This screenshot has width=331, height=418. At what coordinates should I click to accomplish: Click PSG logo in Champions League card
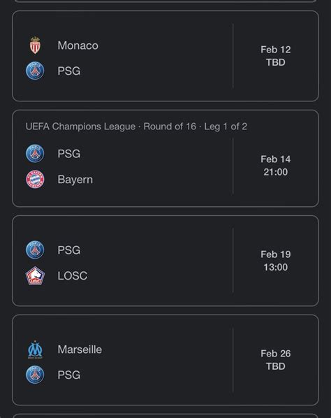[35, 154]
